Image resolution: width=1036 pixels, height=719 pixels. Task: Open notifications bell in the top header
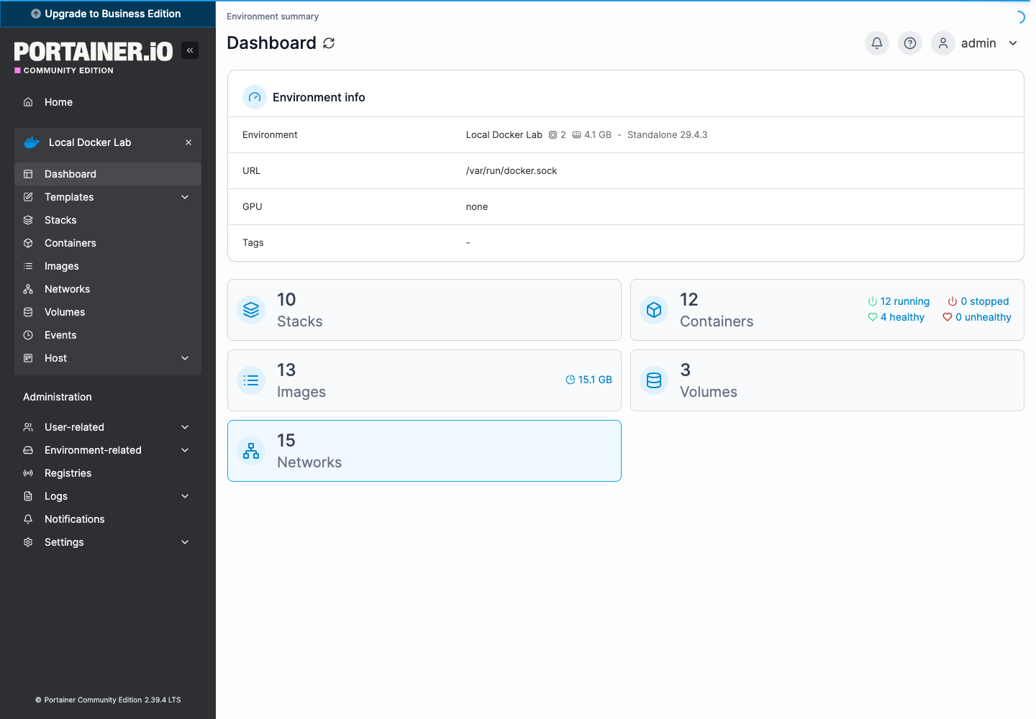[877, 43]
